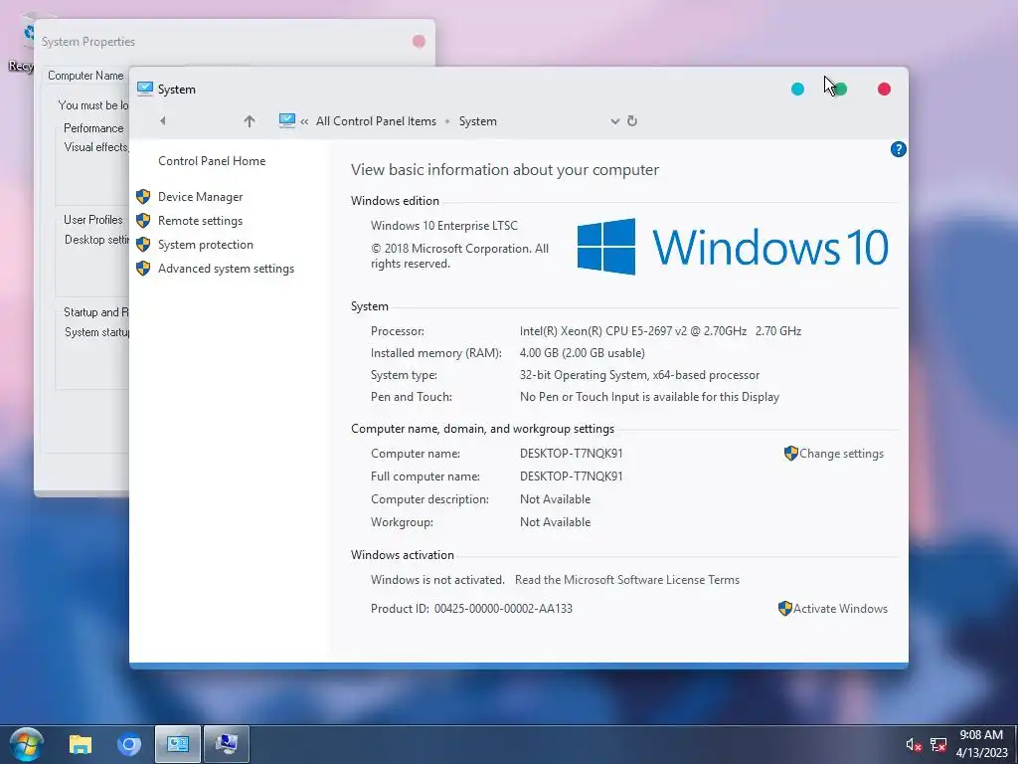Expand breadcrumb double-chevron in address bar
Viewport: 1018px width, 764px height.
point(304,121)
